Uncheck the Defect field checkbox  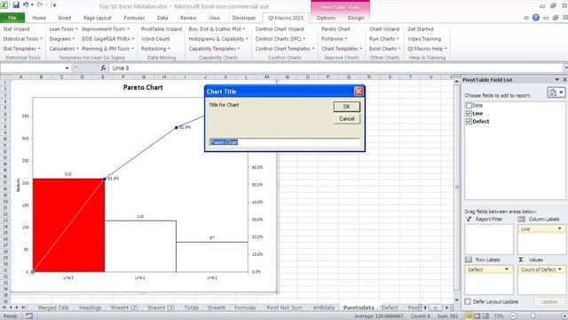pos(469,122)
